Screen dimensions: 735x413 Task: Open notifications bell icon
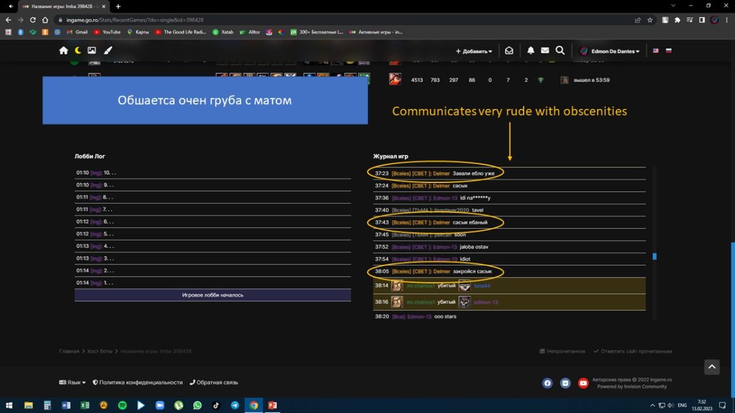(531, 51)
